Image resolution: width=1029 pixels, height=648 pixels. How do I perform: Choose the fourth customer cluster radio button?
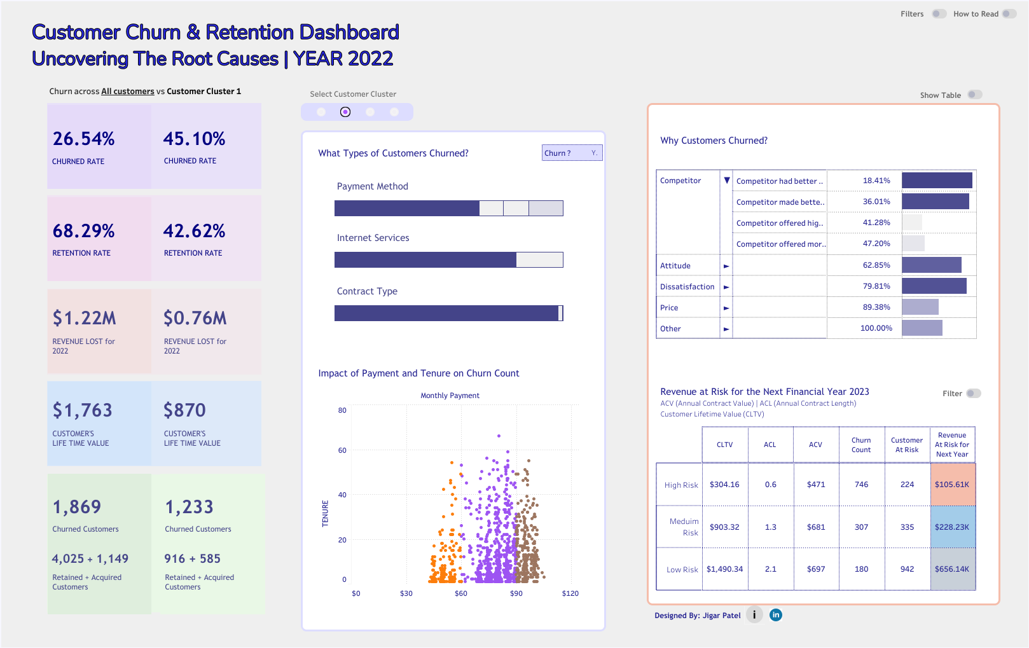pos(394,112)
